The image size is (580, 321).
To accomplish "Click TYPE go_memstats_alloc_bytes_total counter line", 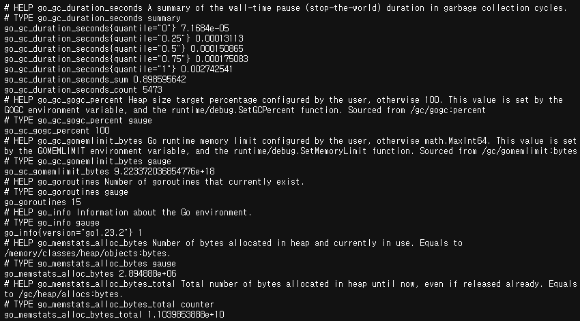I will coord(109,305).
